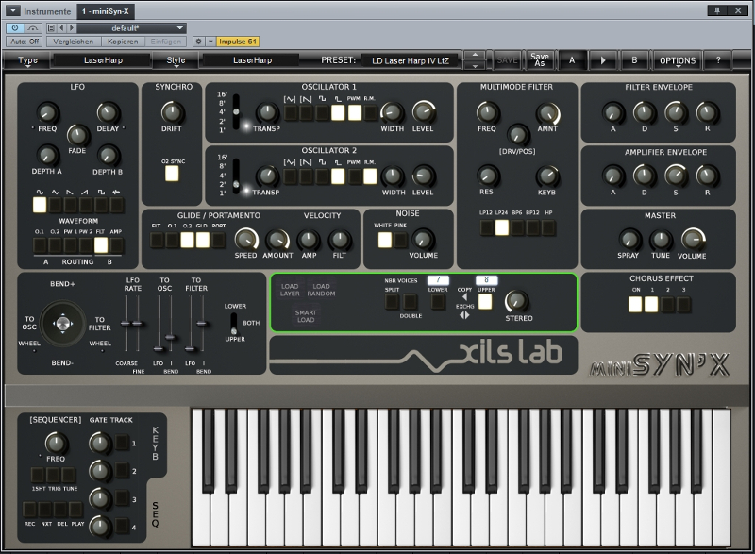This screenshot has width=755, height=554.
Task: Click the Oscillator 1 LEVEL knob
Action: click(423, 112)
